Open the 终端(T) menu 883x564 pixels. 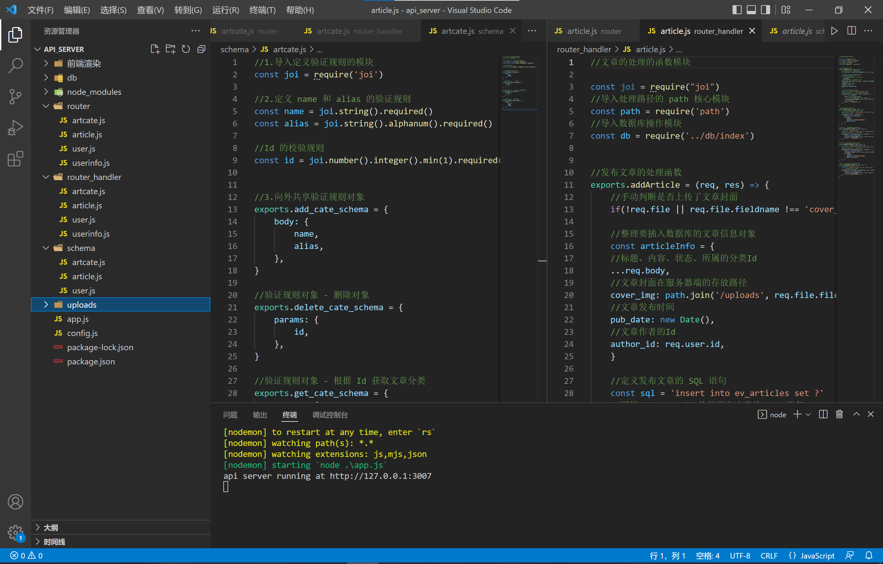(x=262, y=10)
